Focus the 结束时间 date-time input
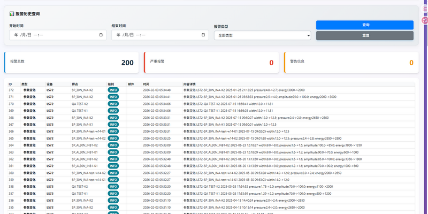428x214 pixels. coord(160,35)
